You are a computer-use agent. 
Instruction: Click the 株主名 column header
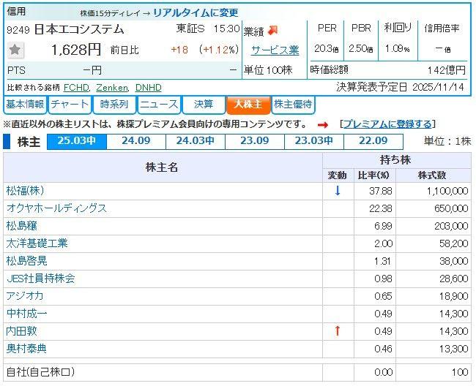click(x=162, y=167)
